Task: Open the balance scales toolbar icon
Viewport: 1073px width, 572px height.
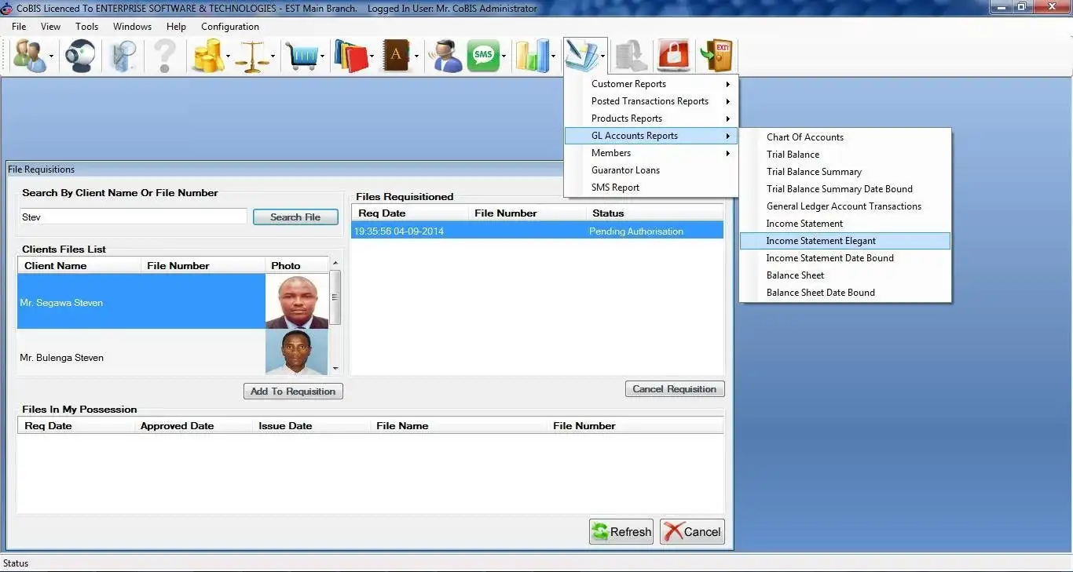Action: pos(253,56)
